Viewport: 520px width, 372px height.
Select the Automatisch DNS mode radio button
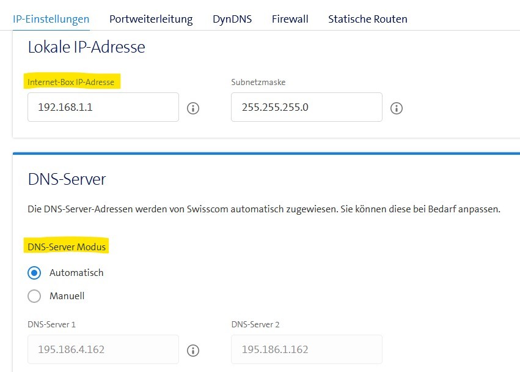[x=35, y=273]
